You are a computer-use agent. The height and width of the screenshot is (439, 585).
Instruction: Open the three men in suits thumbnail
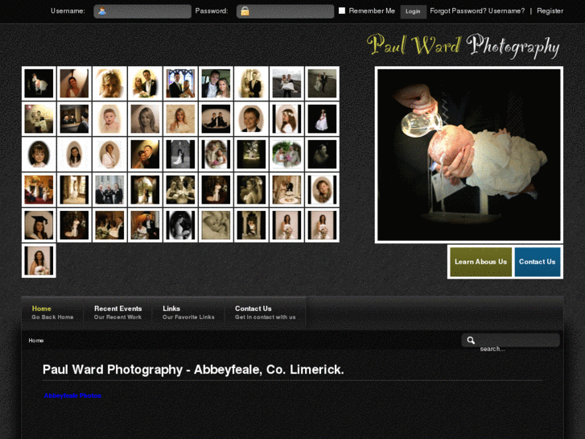109,190
